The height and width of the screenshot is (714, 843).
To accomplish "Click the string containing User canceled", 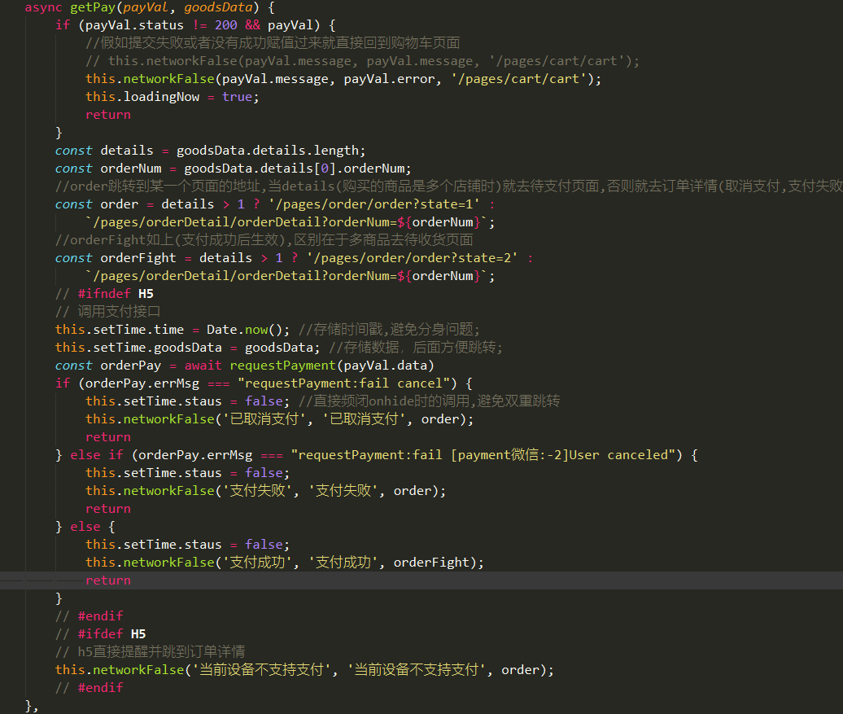I will 483,455.
